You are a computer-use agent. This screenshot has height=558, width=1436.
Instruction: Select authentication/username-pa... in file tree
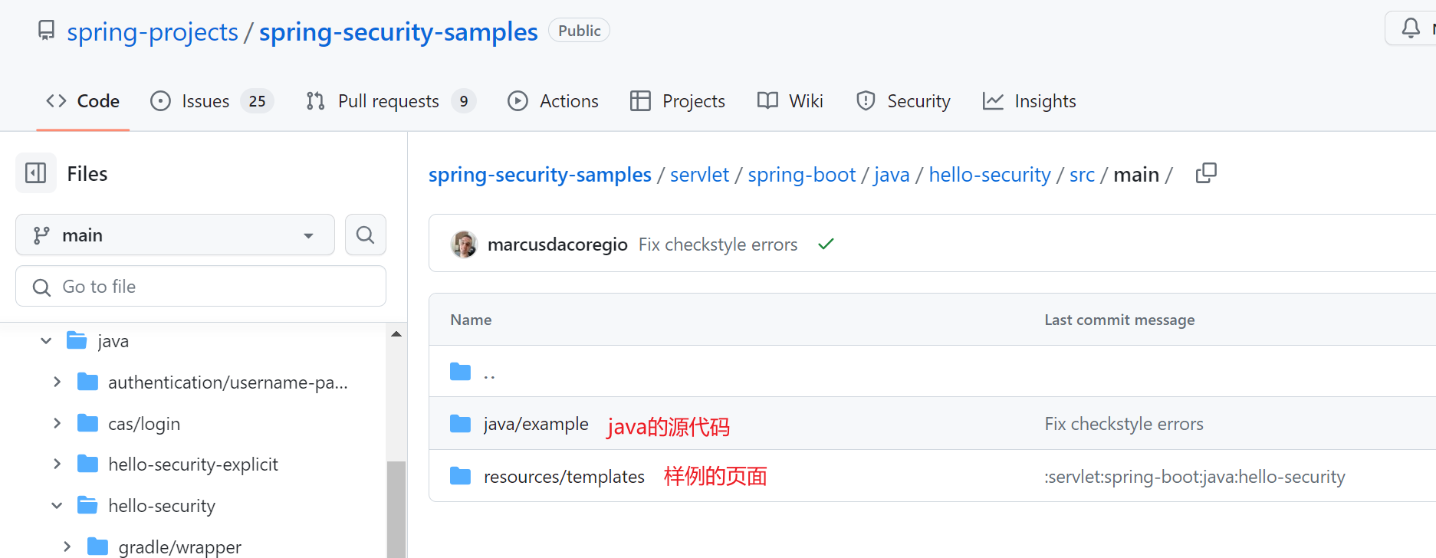pos(228,382)
